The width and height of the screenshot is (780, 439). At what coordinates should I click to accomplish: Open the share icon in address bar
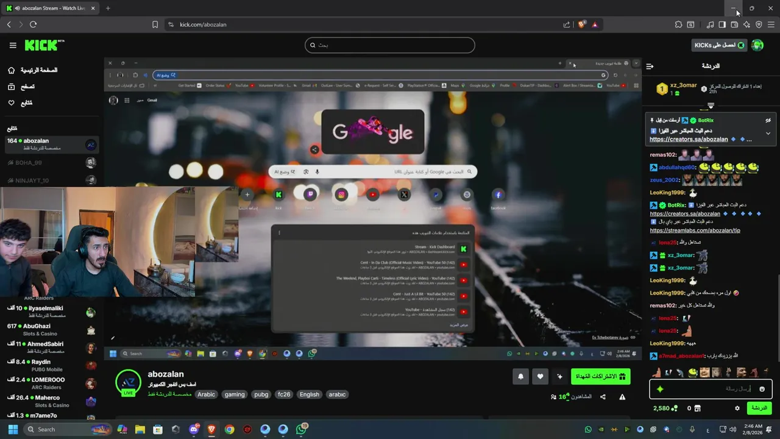pyautogui.click(x=567, y=24)
